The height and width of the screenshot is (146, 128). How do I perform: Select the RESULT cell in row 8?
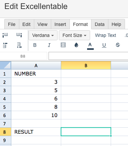point(36,132)
